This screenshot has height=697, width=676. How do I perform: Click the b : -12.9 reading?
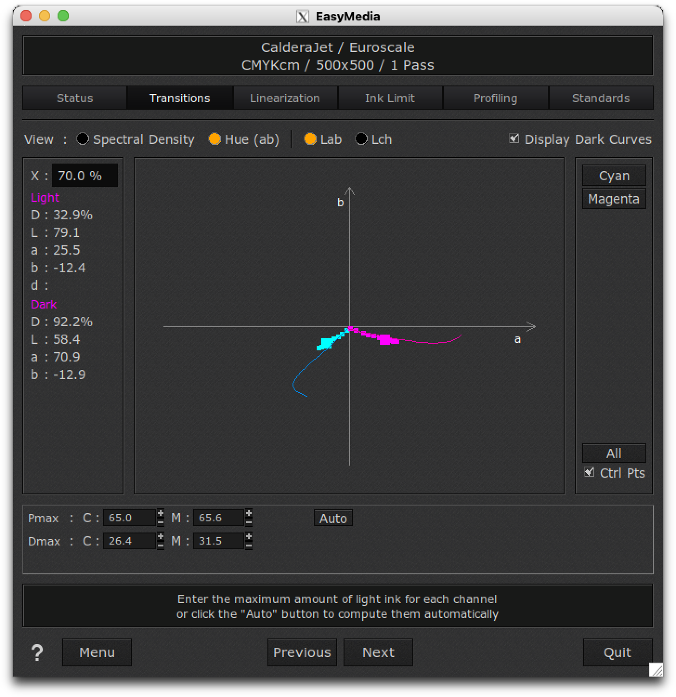(x=58, y=375)
